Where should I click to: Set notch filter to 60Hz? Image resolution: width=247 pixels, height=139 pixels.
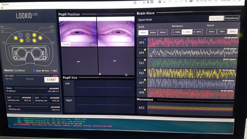click(233, 31)
